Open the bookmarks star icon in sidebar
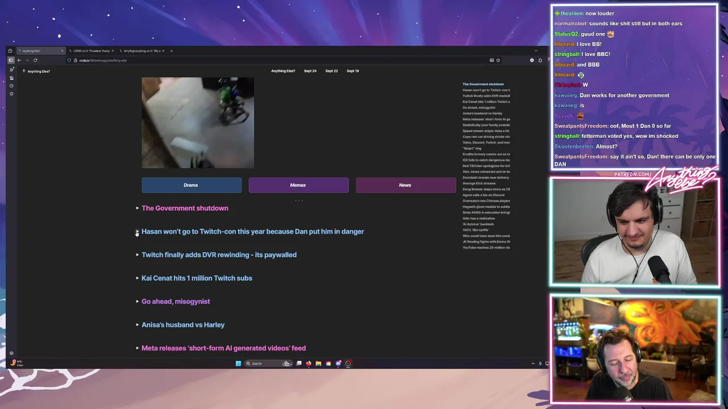The image size is (728, 409). point(11,94)
